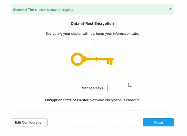Click the word 'Configuration' on the Edit button

[35, 122]
